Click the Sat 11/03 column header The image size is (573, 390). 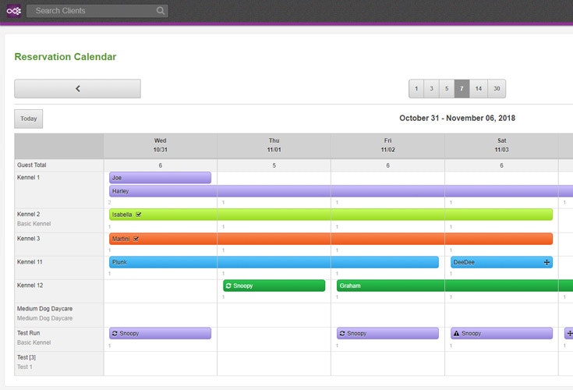click(x=501, y=145)
